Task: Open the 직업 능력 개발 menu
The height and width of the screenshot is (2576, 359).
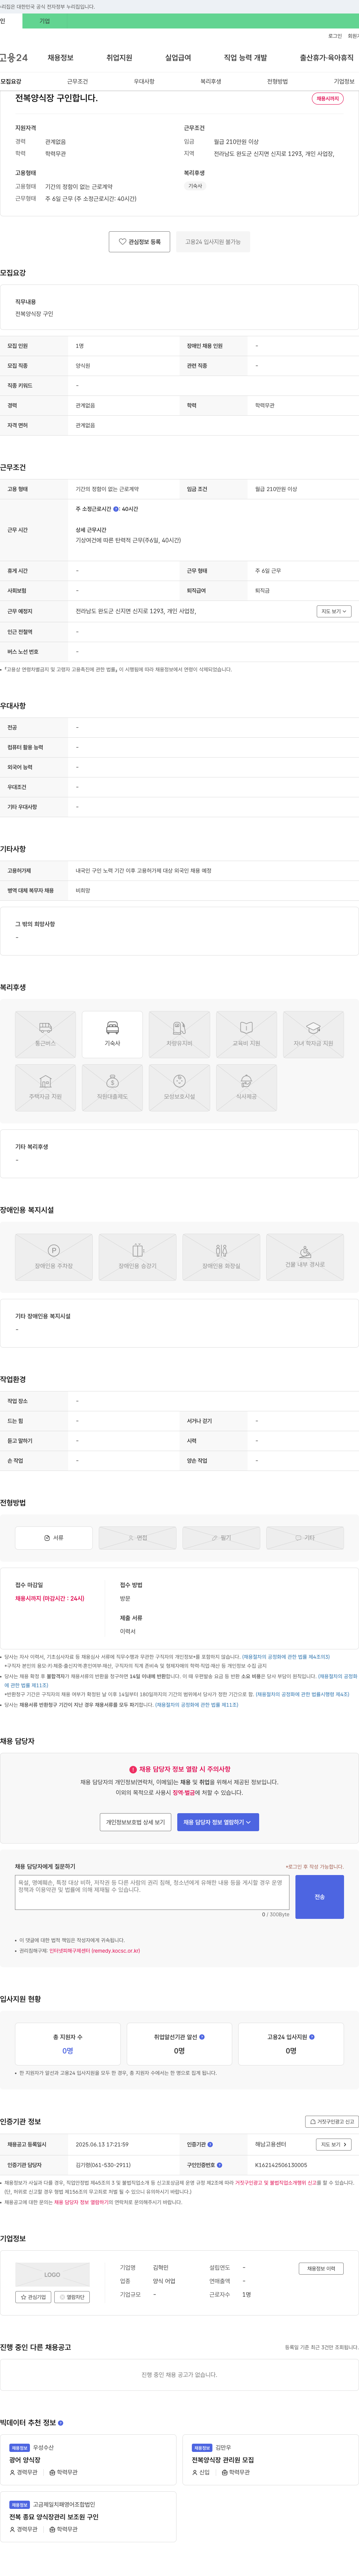Action: (245, 58)
